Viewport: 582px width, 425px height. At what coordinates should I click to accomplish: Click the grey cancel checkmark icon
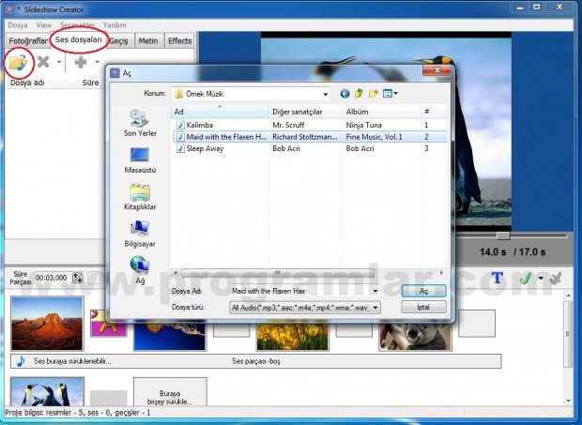[556, 278]
